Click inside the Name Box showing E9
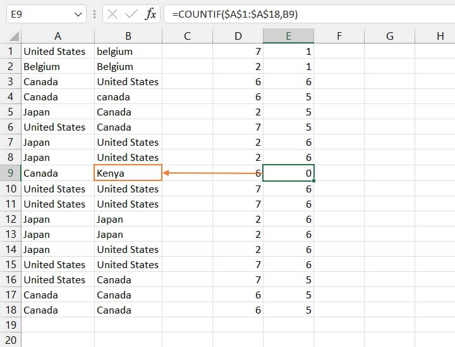Screen dimensions: 455x347 (38, 14)
